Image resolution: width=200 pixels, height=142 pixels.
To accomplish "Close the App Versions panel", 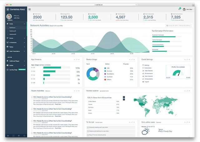I will (x=79, y=59).
